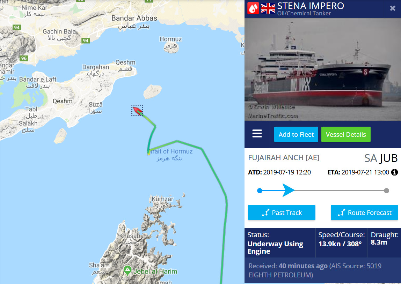Click Add to Fleet button

(296, 134)
